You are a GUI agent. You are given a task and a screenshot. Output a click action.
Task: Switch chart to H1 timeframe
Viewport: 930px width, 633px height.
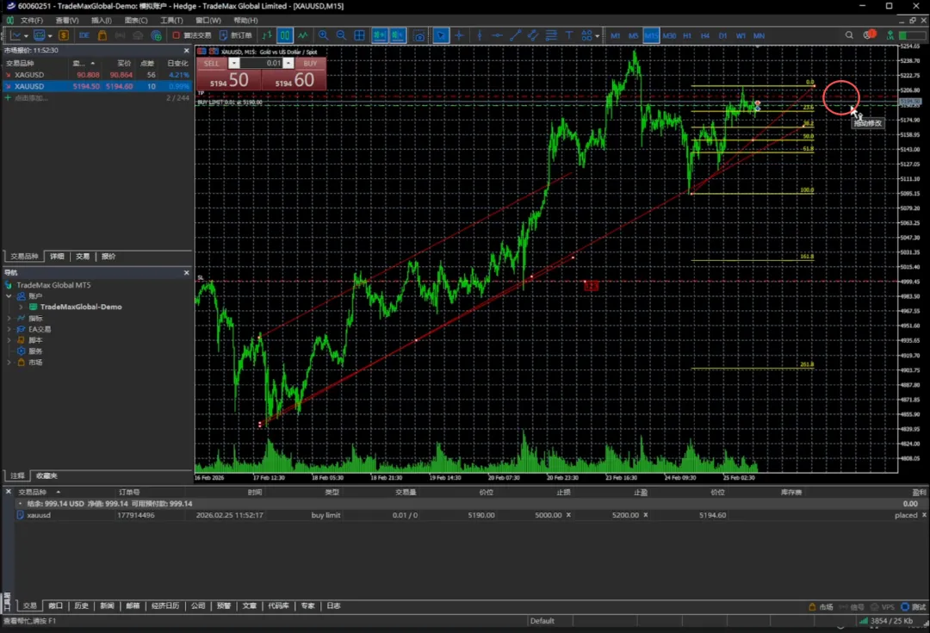687,35
